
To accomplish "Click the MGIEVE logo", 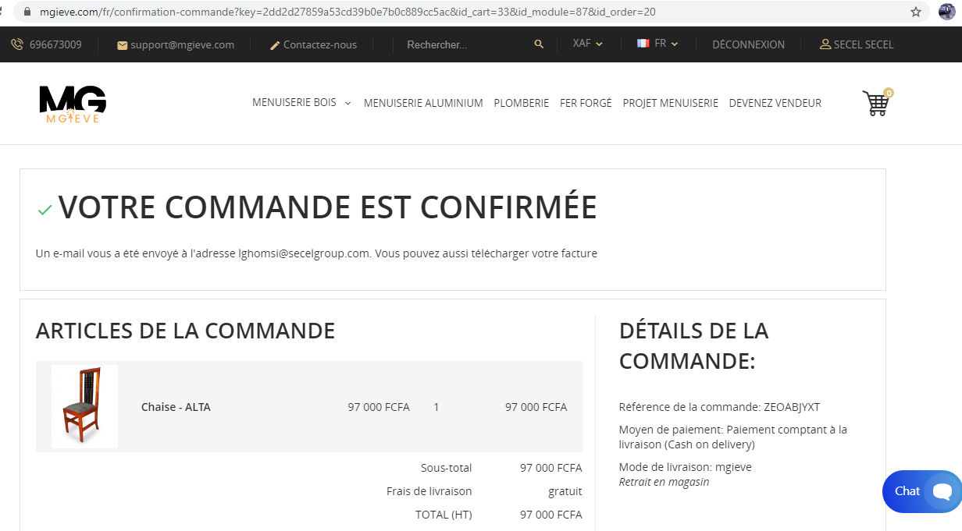I will click(x=73, y=104).
